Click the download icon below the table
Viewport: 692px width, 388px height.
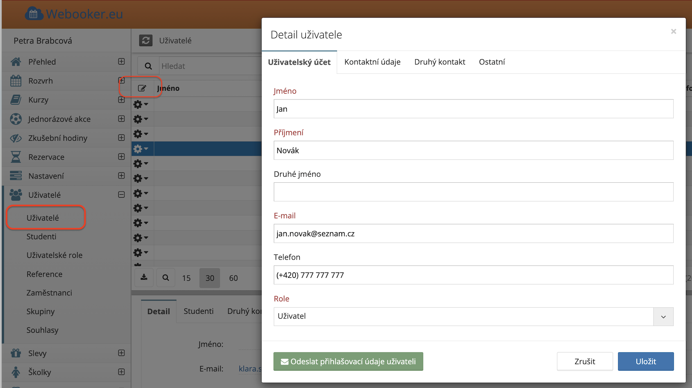tap(144, 278)
